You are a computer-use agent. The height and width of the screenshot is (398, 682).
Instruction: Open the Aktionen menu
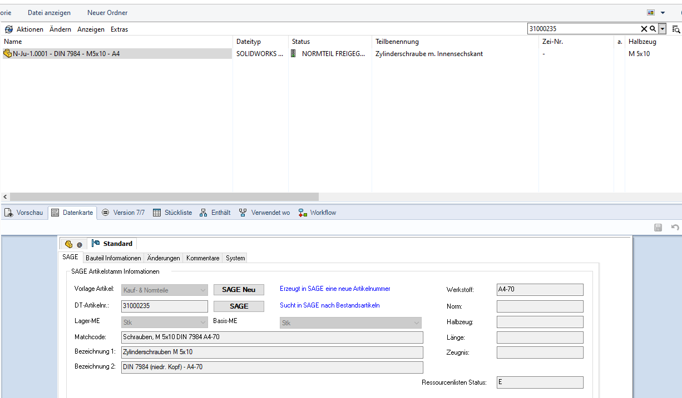coord(30,29)
